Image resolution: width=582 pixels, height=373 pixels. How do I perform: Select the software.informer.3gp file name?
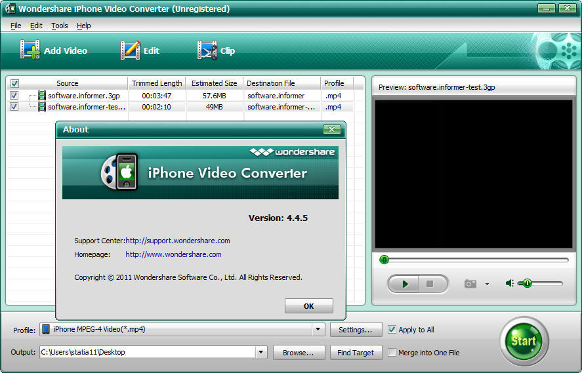pos(84,96)
